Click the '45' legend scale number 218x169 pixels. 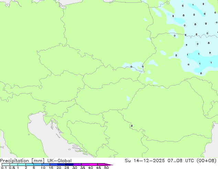(x=98, y=168)
